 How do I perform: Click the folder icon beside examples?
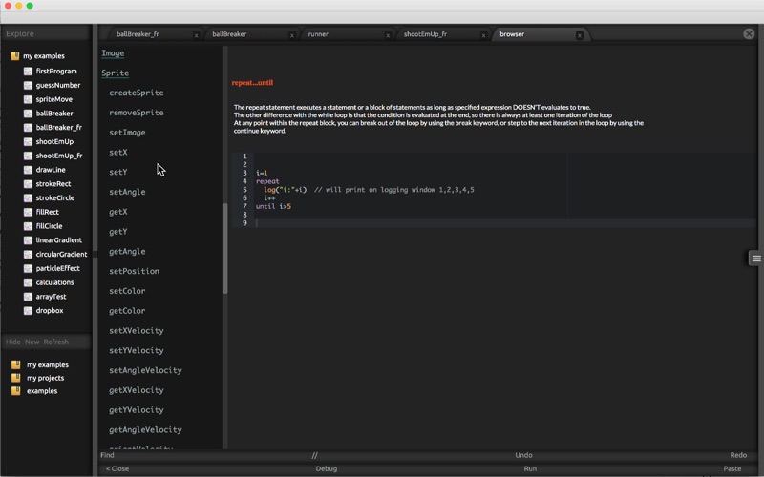tap(16, 391)
